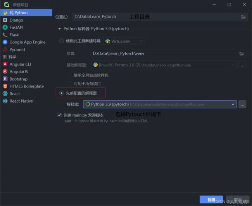Select HTML5 Boilerplate project type

[x=26, y=86]
